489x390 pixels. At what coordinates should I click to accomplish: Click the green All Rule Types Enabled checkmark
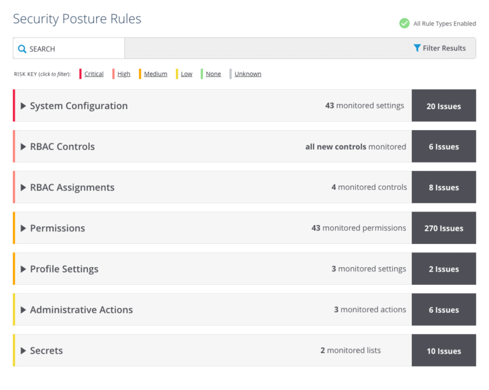404,24
